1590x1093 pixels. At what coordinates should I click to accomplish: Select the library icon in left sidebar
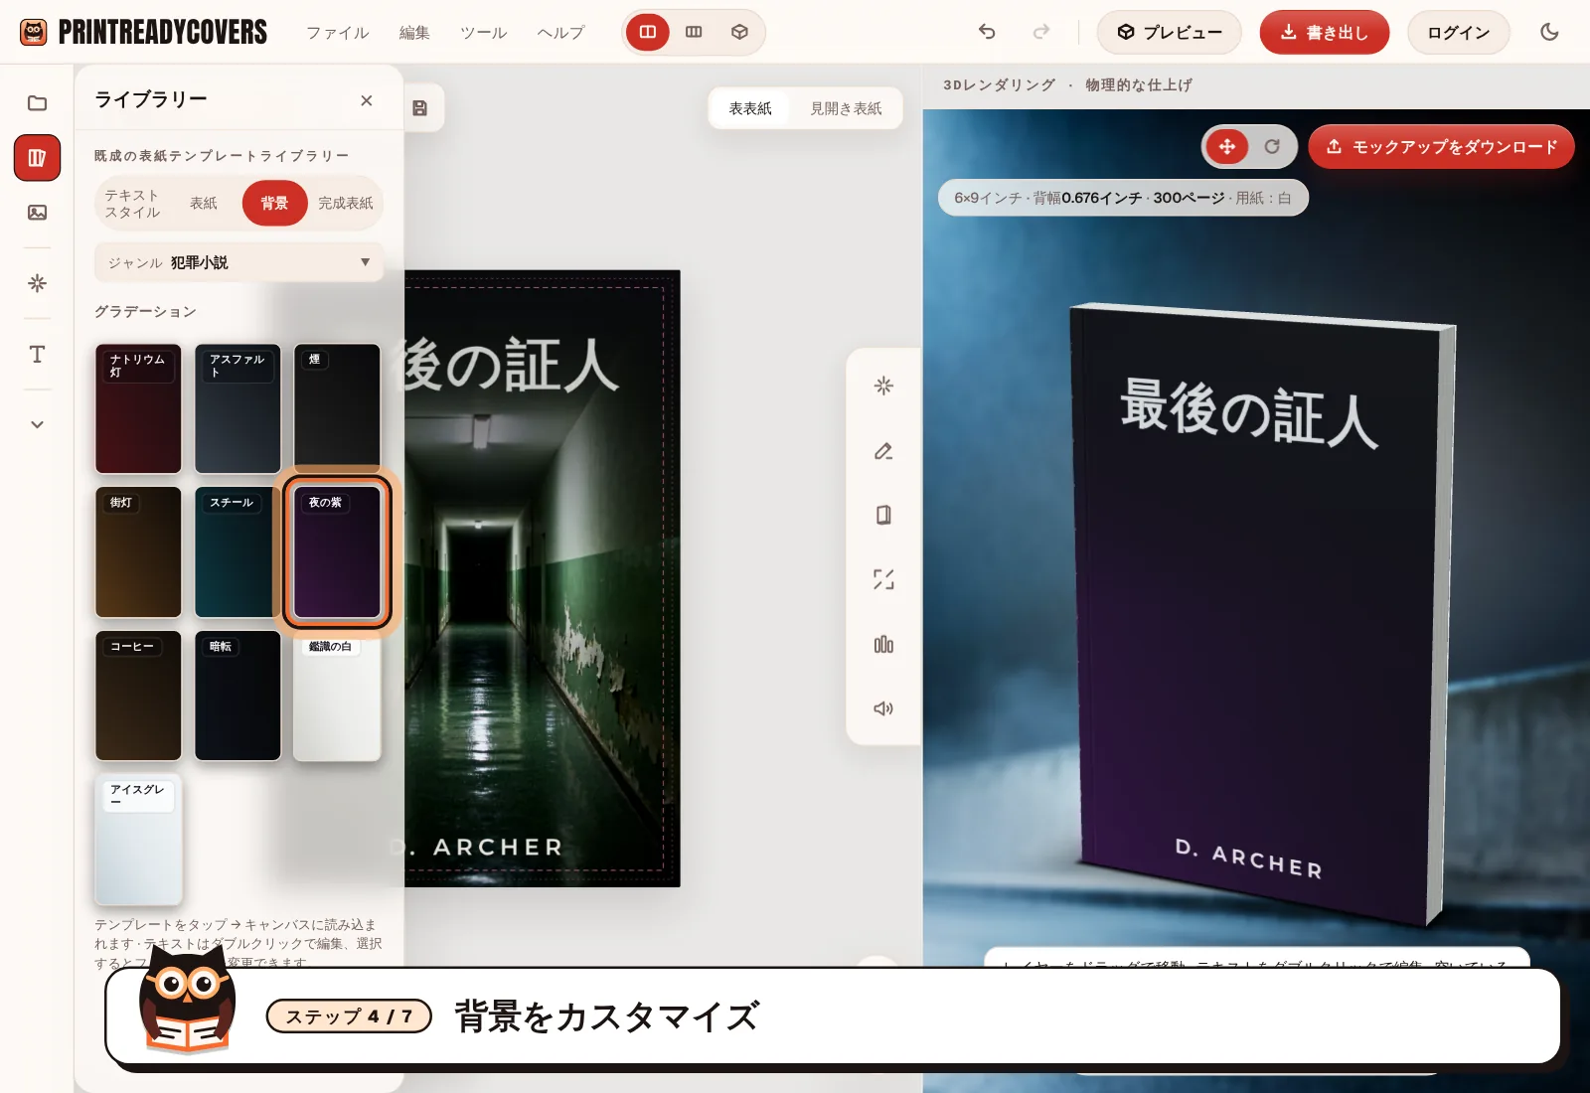pyautogui.click(x=37, y=158)
